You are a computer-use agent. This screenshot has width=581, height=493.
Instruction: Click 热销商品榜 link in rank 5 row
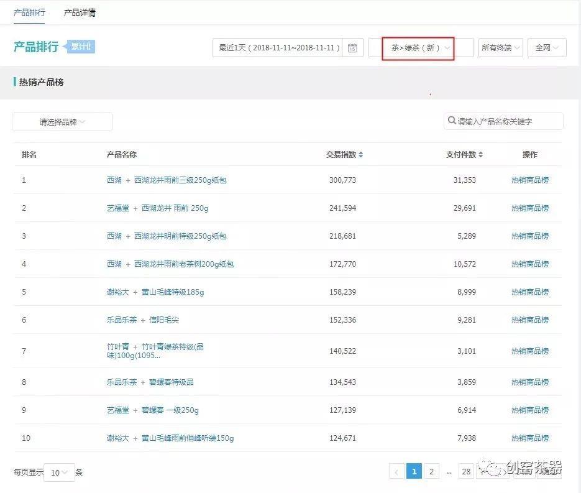pos(530,292)
